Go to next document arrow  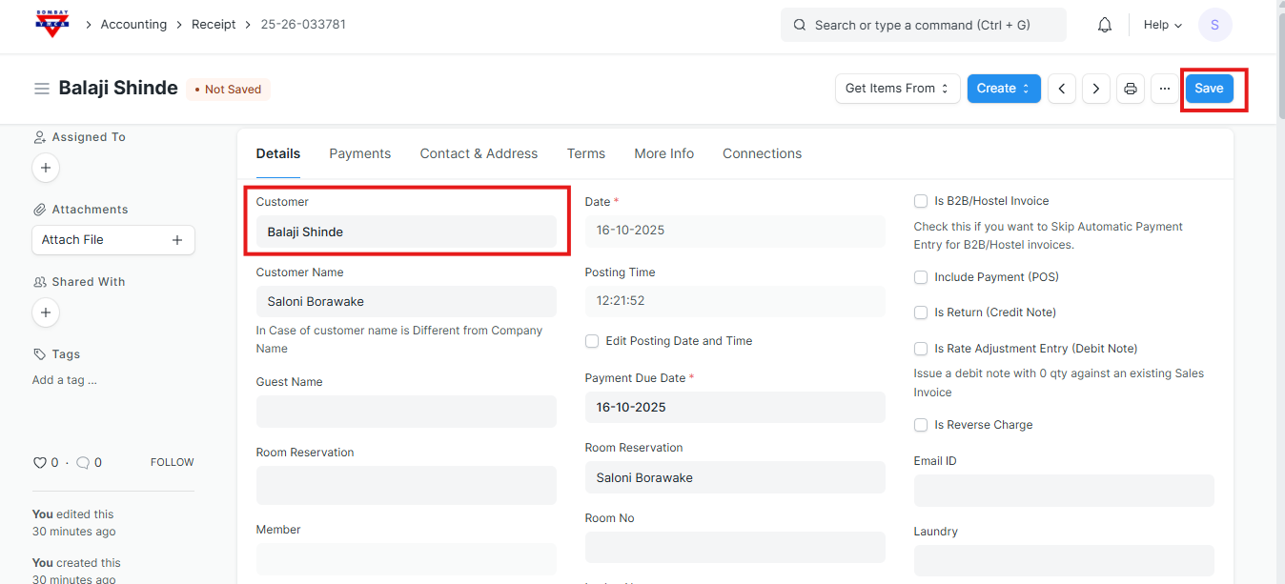[x=1096, y=89]
